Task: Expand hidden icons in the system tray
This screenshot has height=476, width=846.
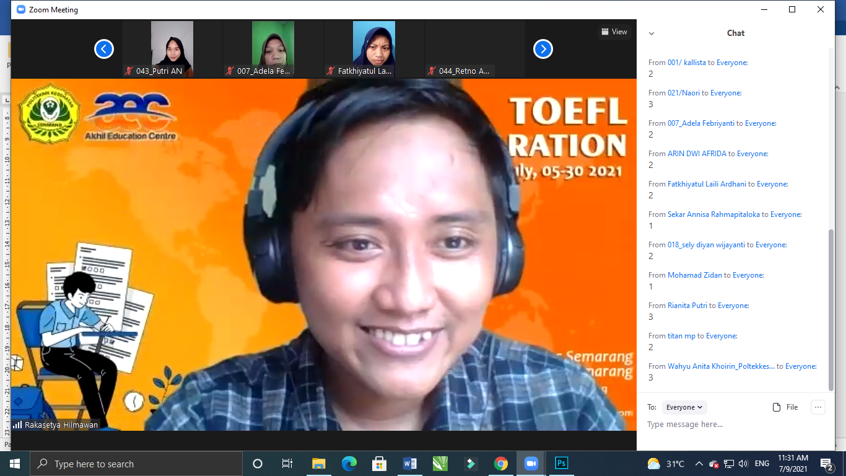Action: [698, 463]
